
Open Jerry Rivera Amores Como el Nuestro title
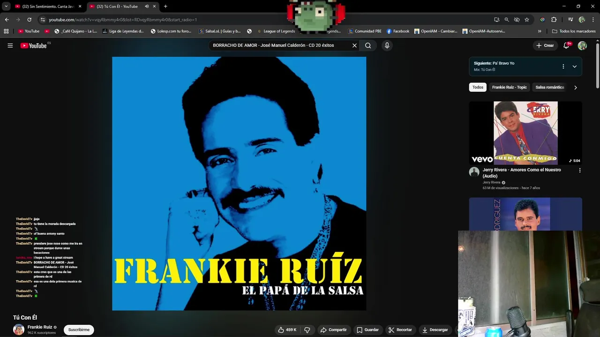tap(522, 173)
